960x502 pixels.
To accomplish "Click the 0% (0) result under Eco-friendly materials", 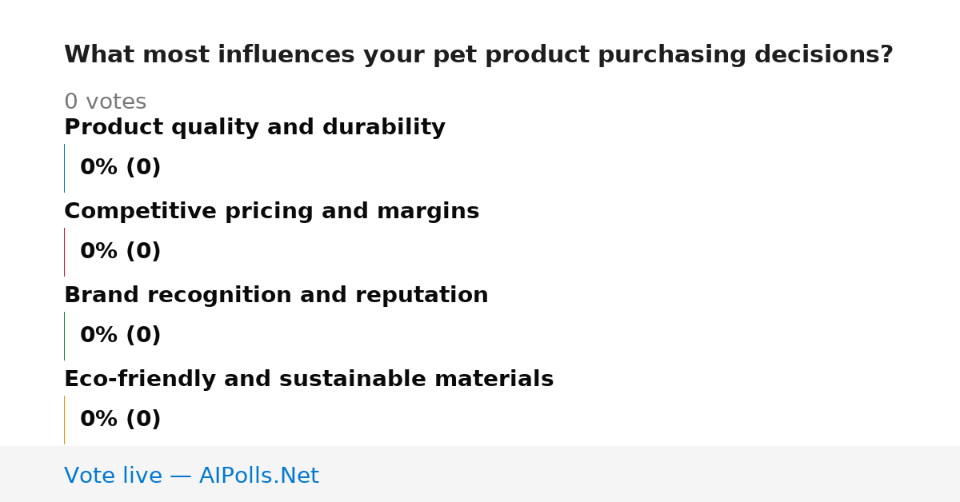I will (120, 420).
